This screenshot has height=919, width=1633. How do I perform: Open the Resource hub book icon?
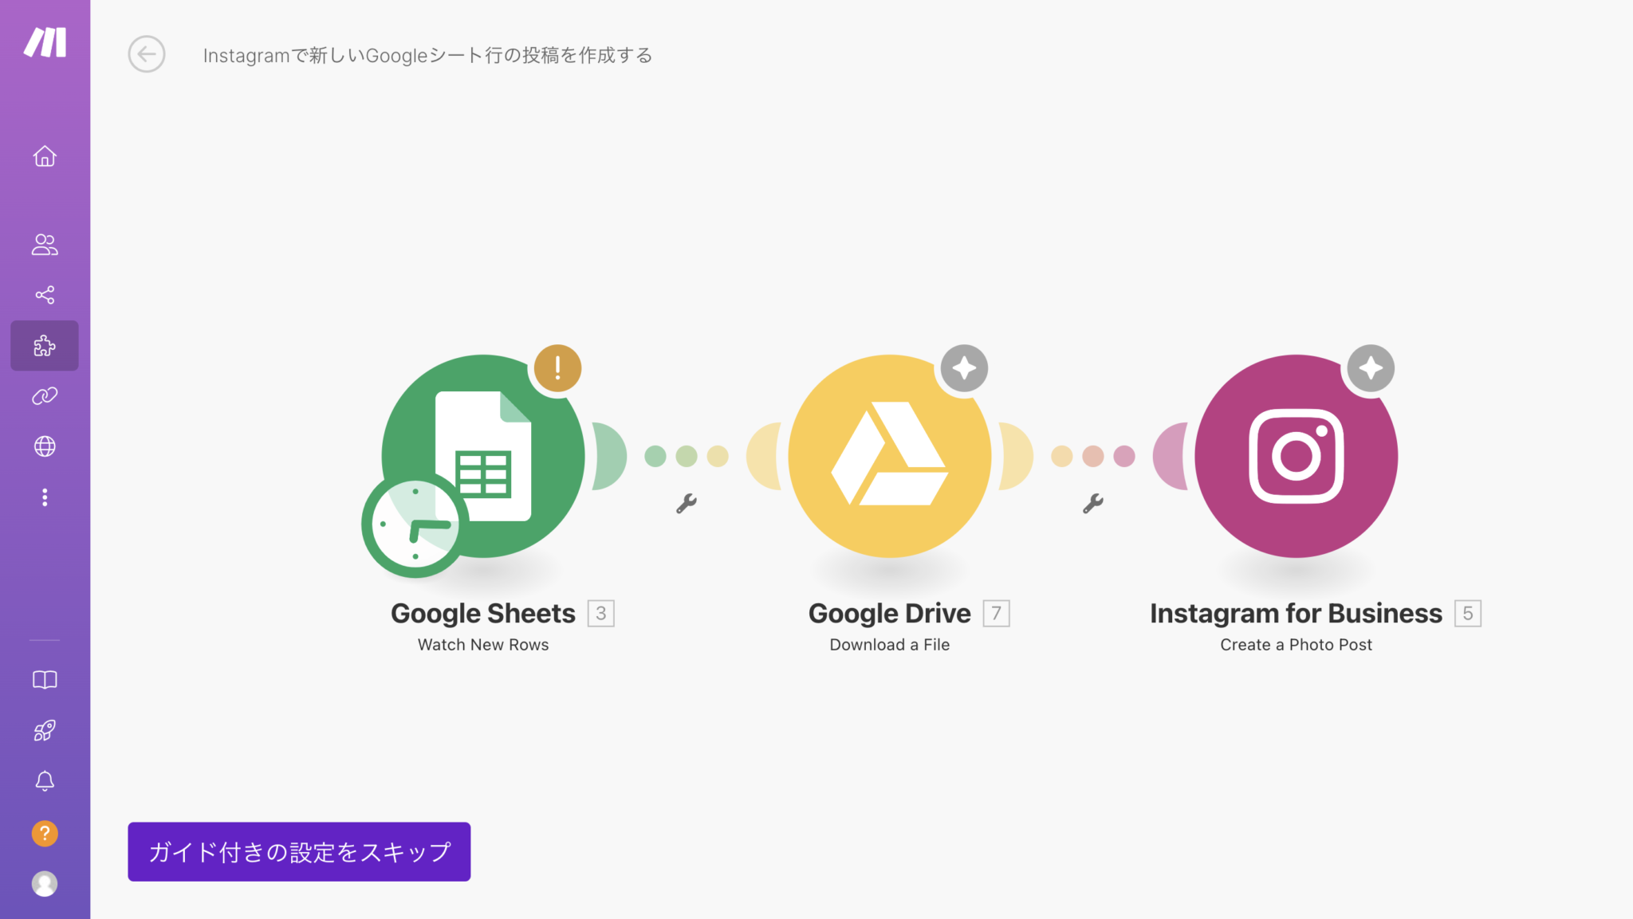click(x=45, y=680)
